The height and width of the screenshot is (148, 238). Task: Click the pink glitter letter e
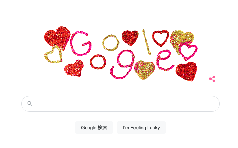(165, 60)
